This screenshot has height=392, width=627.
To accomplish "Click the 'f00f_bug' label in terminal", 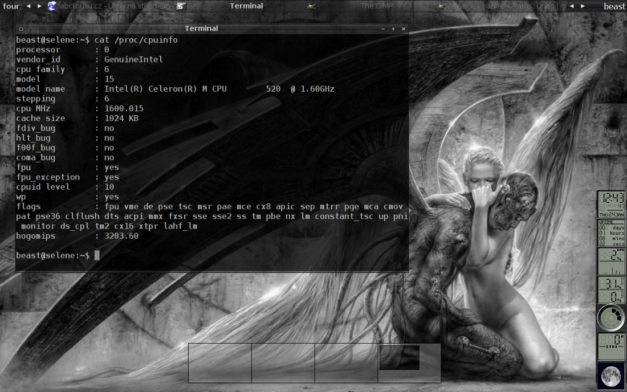I will point(35,148).
